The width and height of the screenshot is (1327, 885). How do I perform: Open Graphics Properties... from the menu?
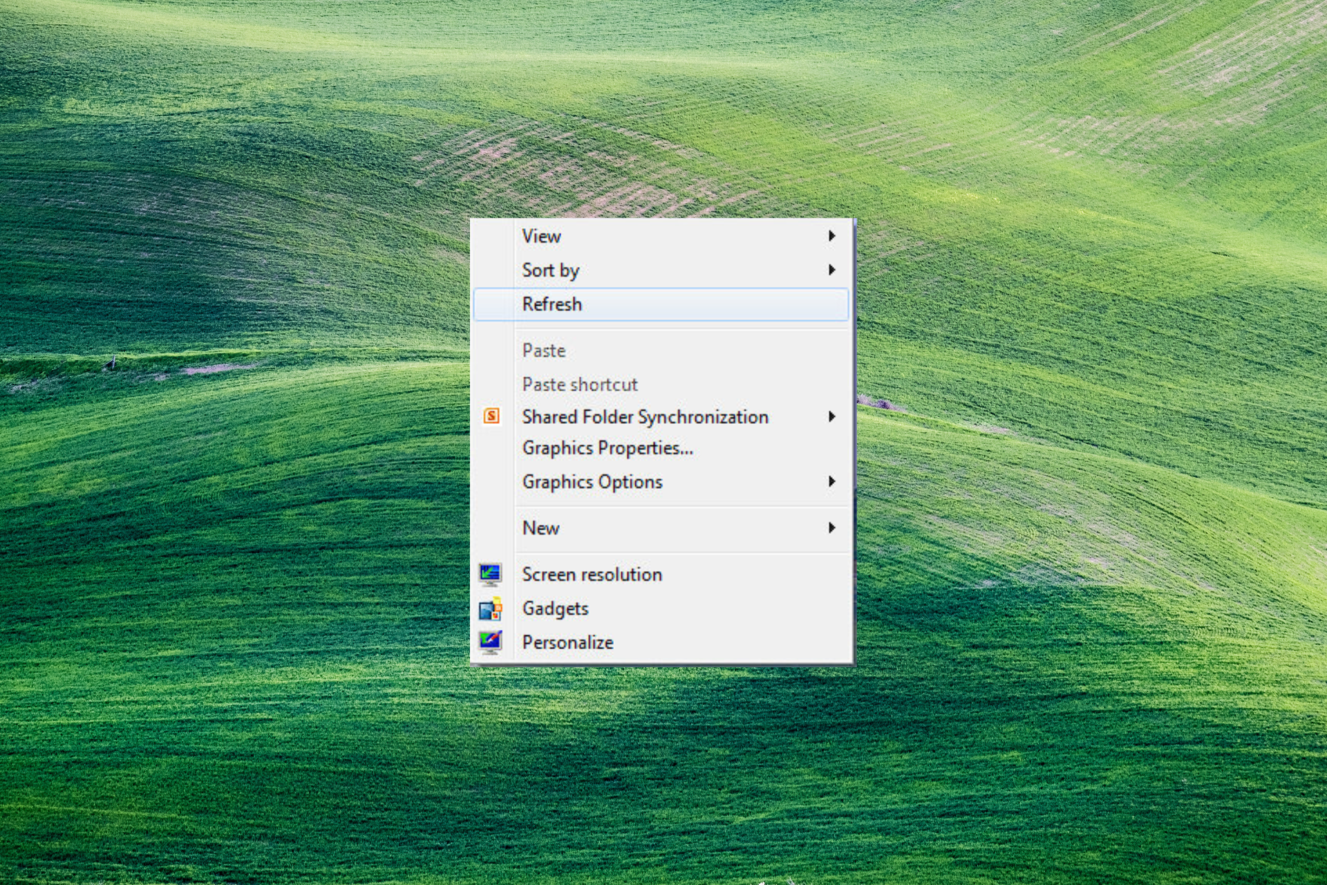tap(661, 448)
